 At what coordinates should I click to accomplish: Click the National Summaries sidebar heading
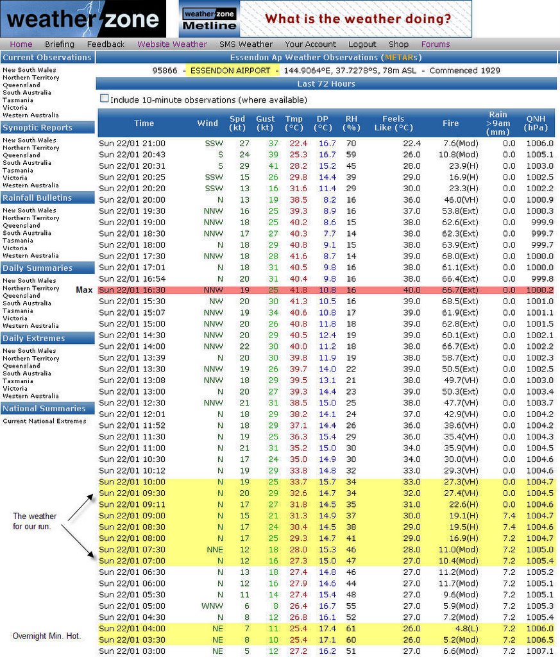click(47, 409)
